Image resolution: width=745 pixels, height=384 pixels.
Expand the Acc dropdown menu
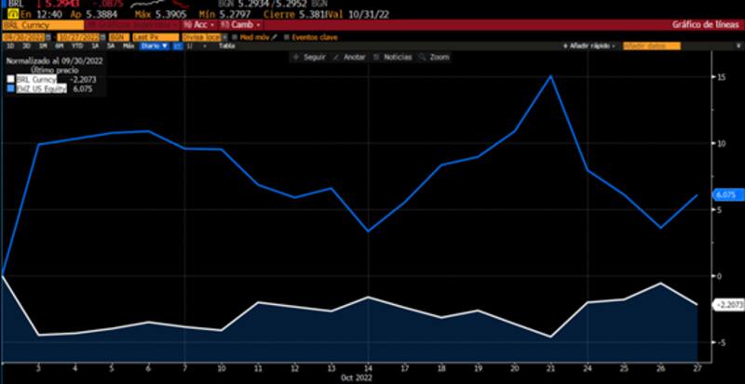click(200, 24)
